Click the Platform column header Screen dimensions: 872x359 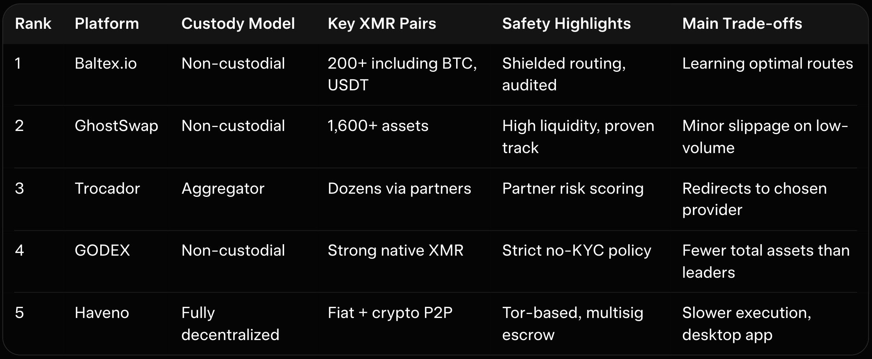point(107,24)
